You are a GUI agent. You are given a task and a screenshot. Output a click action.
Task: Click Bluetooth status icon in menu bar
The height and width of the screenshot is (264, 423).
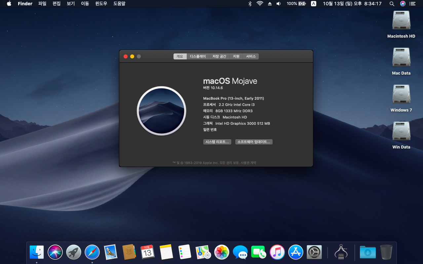click(x=250, y=4)
